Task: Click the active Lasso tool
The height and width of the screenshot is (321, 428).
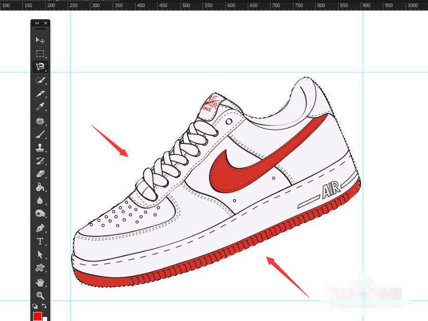Action: click(x=40, y=66)
